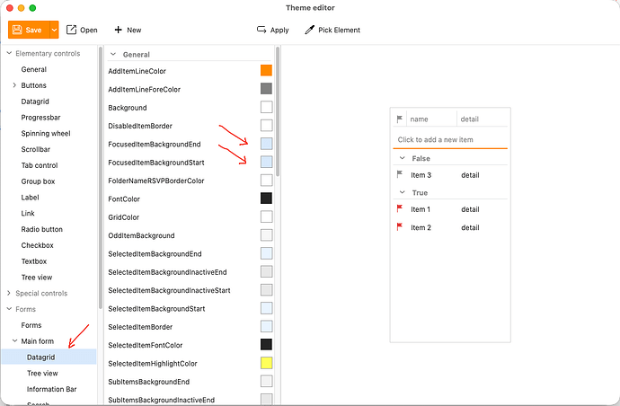Select the Forms child item
This screenshot has height=406, width=620.
(31, 325)
